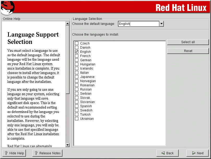This screenshot has width=211, height=159.
Task: Toggle the Spanish language checkbox
Action: (77, 106)
